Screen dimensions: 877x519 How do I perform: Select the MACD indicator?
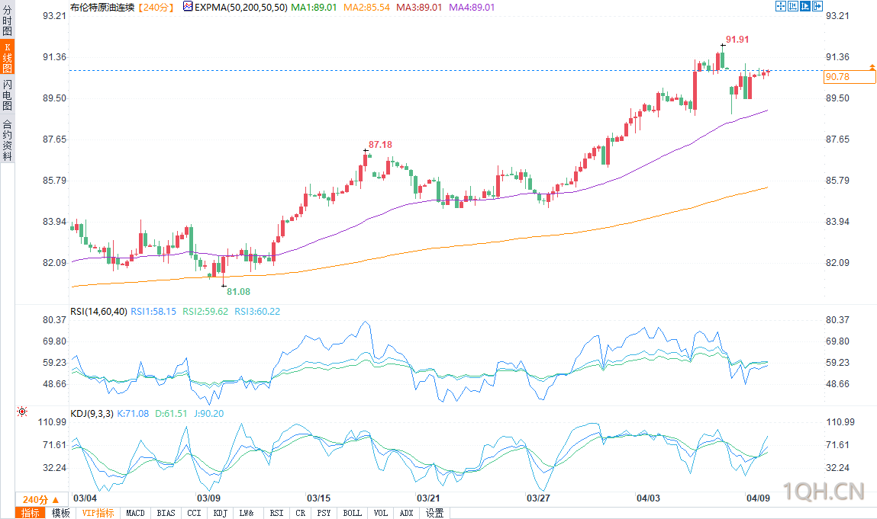135,513
